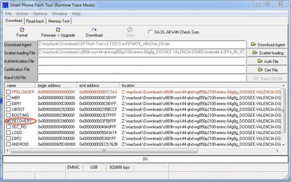291x182 pixels.
Task: Sort by the location column header
Action: click(x=200, y=86)
